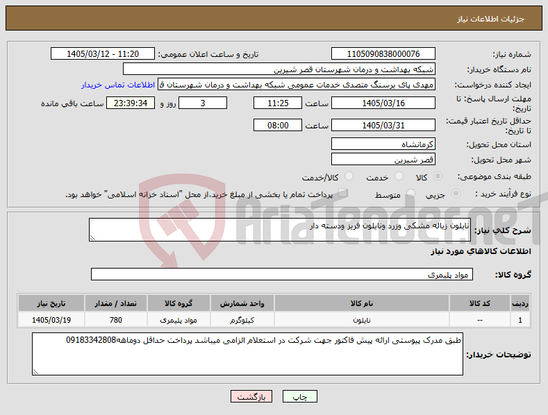Click the resize handle of the buyer notes box

pyautogui.click(x=35, y=372)
